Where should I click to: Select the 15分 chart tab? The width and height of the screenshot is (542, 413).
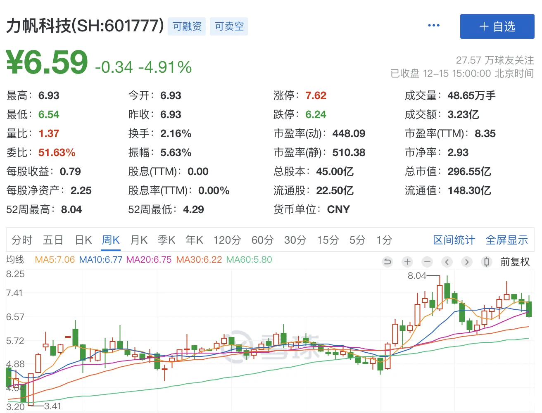[x=328, y=240]
